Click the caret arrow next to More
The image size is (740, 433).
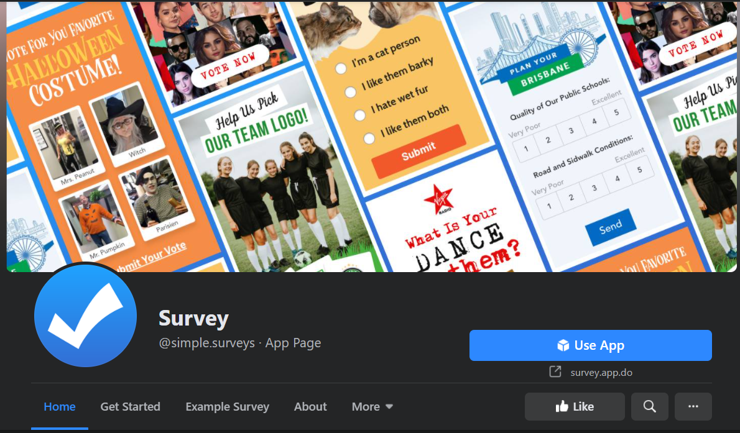tap(389, 406)
